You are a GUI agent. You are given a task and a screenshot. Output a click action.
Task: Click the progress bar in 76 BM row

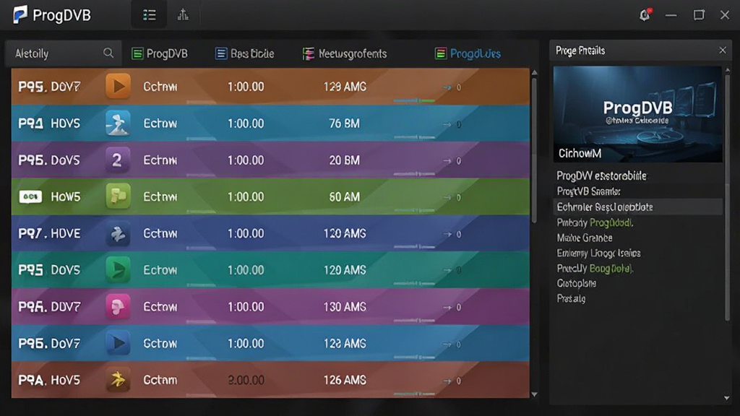coord(414,137)
